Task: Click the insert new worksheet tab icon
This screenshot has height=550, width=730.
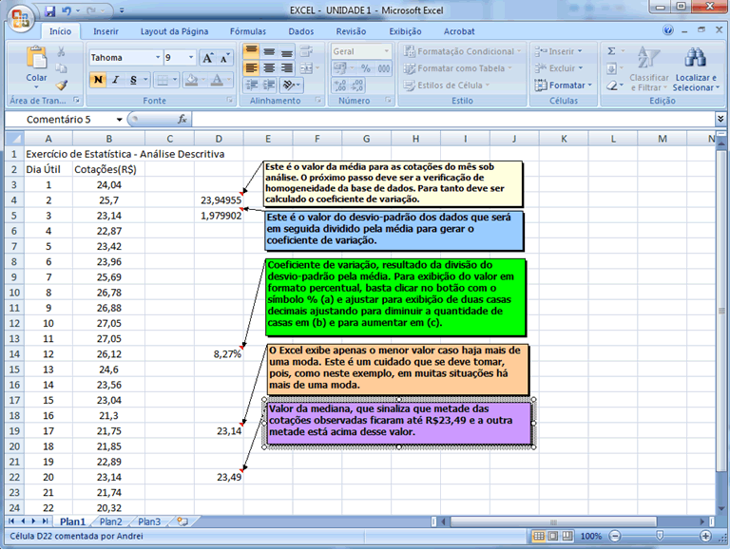Action: (x=182, y=522)
